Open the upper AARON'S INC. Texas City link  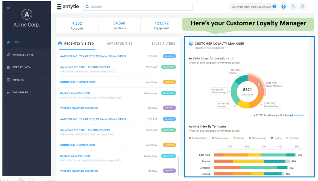(x=93, y=56)
